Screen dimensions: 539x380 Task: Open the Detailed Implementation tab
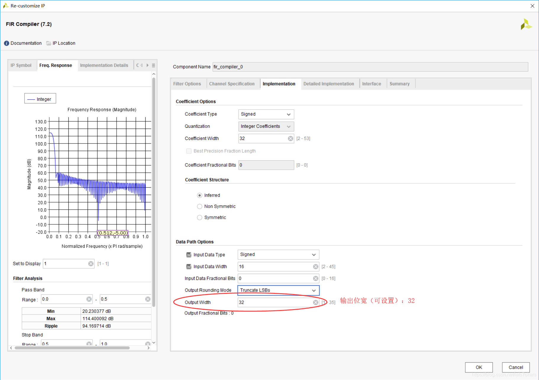tap(329, 84)
